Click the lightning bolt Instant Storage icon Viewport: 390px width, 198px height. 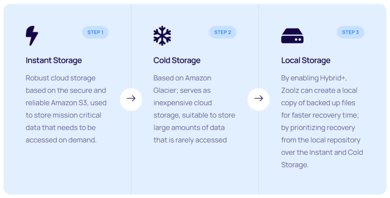(x=32, y=36)
